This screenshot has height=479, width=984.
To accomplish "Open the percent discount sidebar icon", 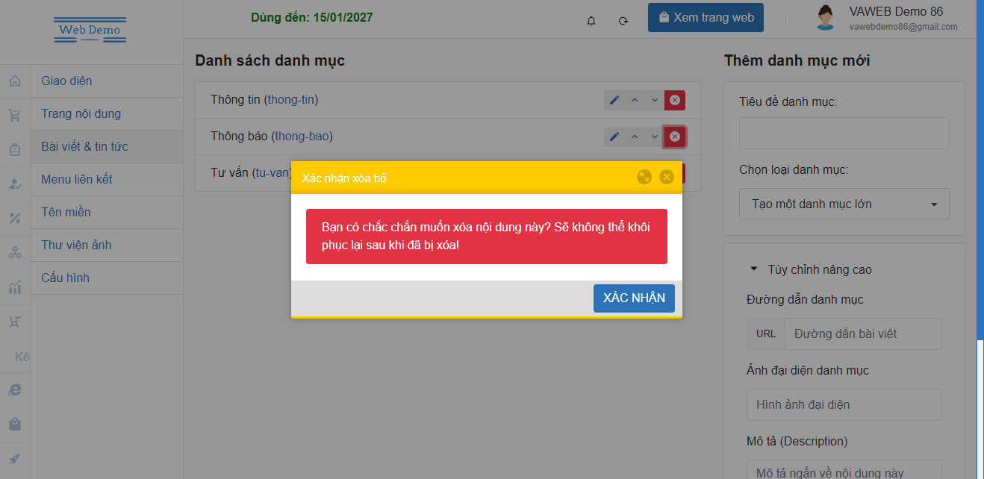I will 14,218.
